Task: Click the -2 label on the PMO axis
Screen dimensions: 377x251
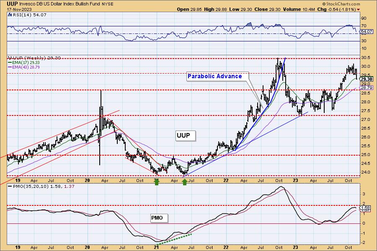Action: click(x=363, y=243)
